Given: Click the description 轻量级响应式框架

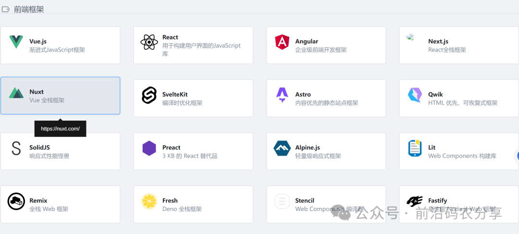Looking at the screenshot, I should point(318,156).
